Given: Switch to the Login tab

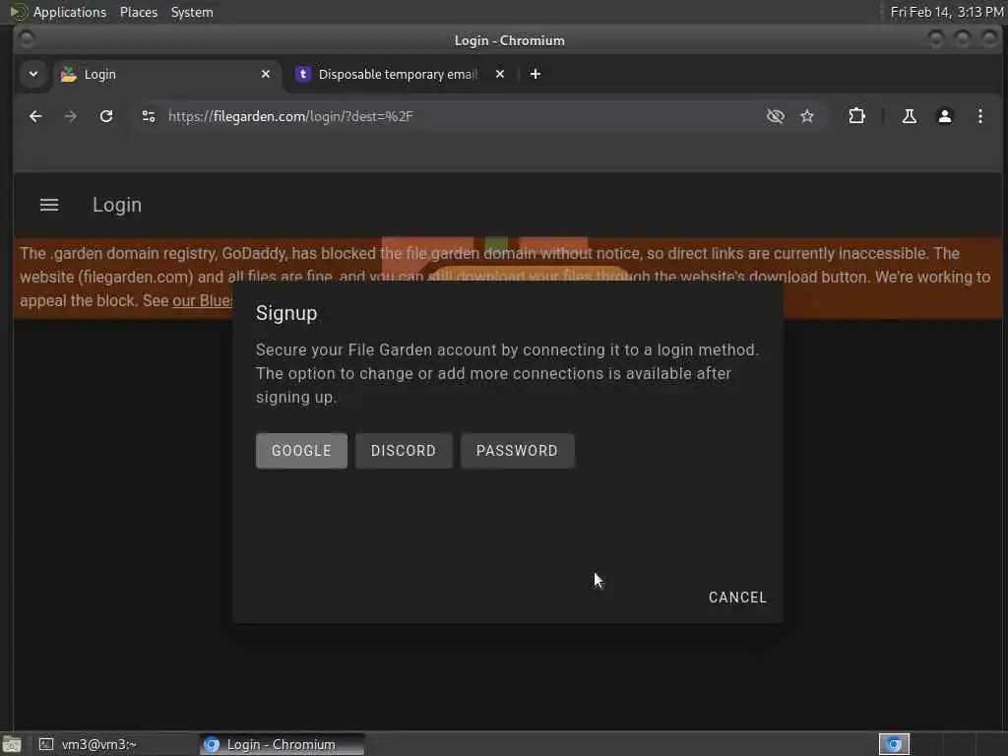Looking at the screenshot, I should pyautogui.click(x=165, y=75).
